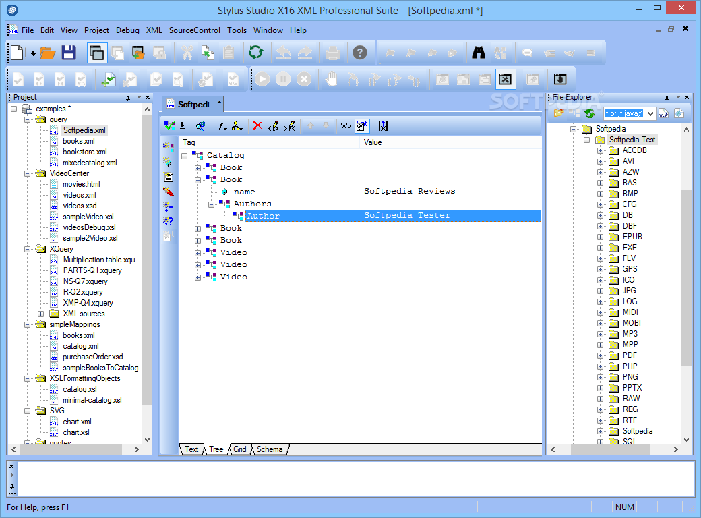Create a new document with New icon
701x518 pixels.
pyautogui.click(x=17, y=53)
